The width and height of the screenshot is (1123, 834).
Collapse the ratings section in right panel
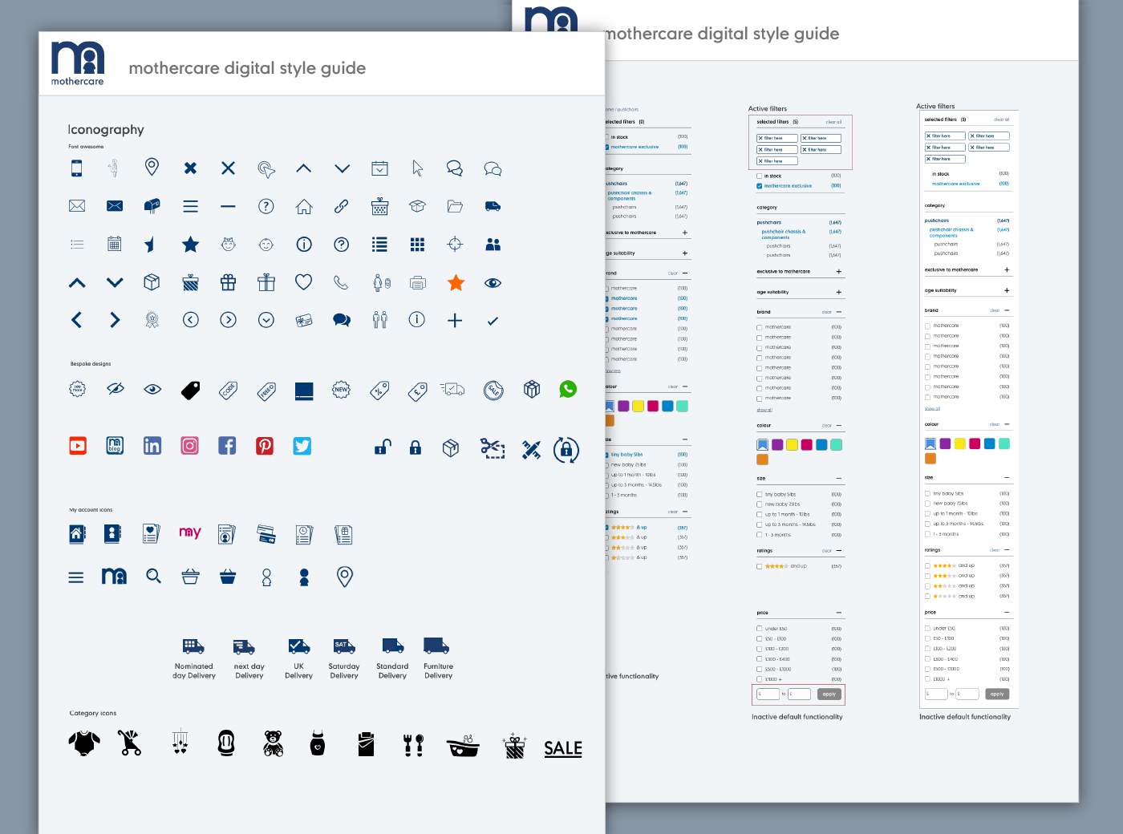1007,550
